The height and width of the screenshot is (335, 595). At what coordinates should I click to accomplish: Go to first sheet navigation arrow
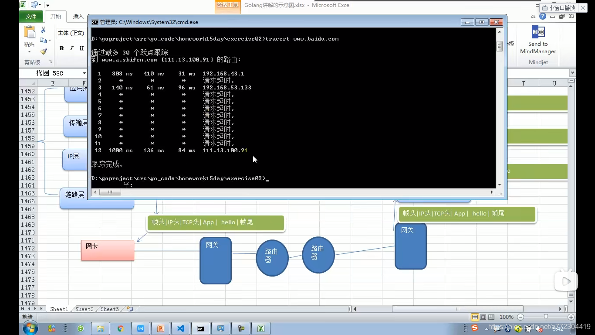(x=24, y=309)
